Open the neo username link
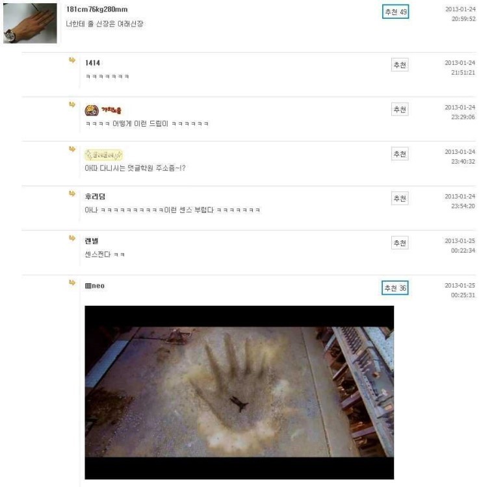This screenshot has height=487, width=481. tap(94, 286)
